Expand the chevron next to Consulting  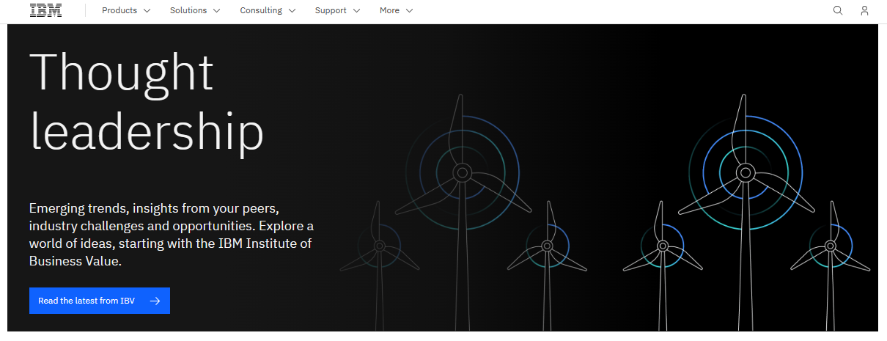point(292,11)
